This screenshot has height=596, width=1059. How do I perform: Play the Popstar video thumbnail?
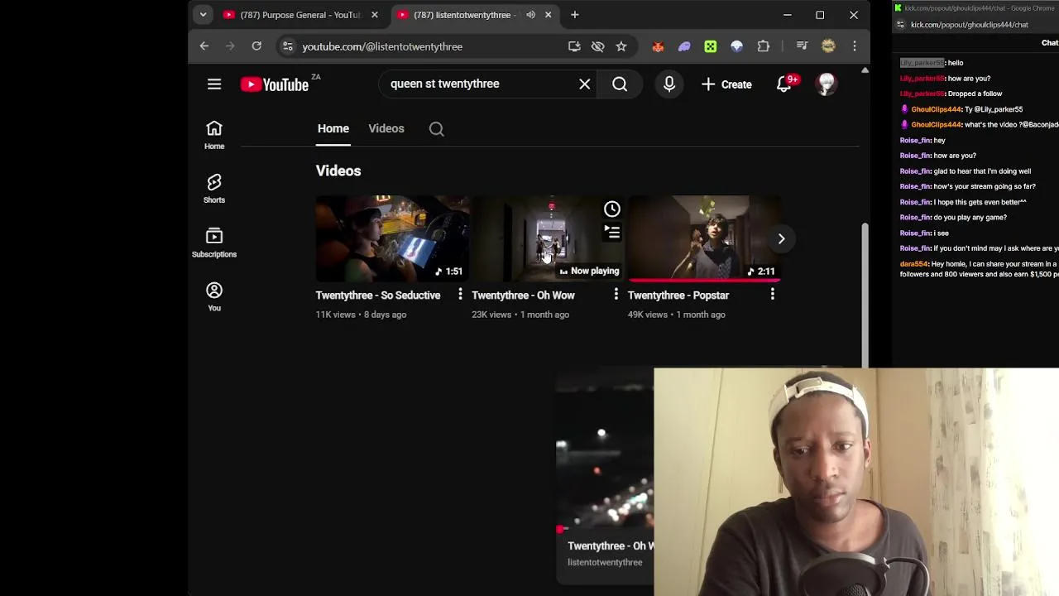coord(704,238)
